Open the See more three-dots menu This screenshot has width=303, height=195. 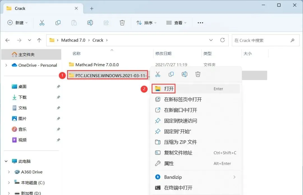click(x=200, y=23)
